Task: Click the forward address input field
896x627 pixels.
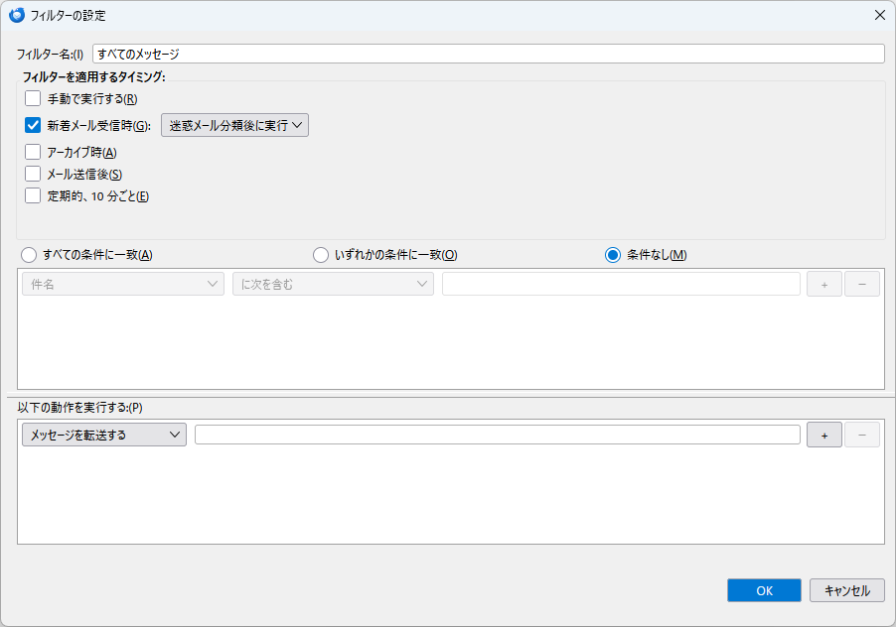Action: (497, 435)
